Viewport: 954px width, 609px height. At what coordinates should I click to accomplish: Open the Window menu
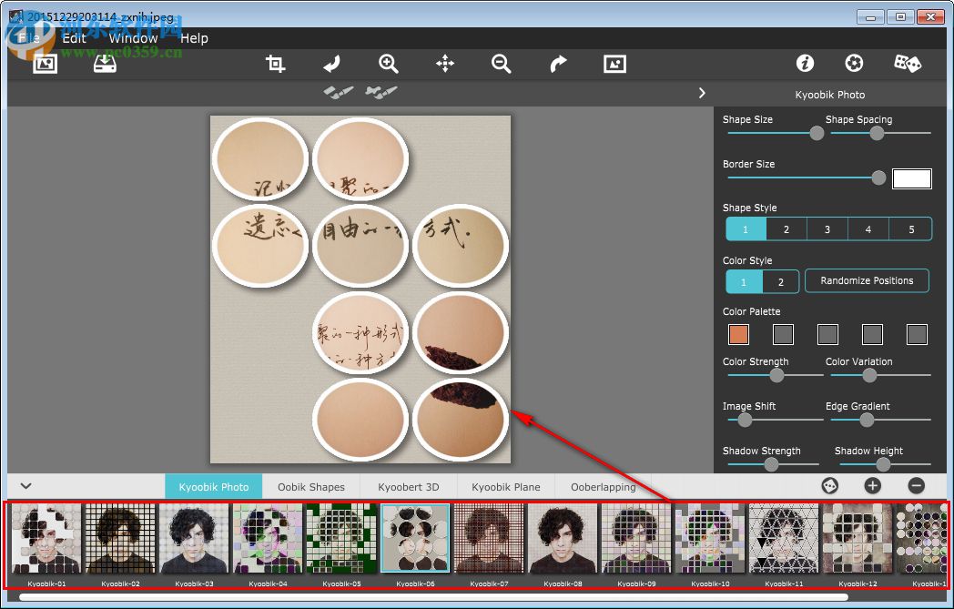[134, 38]
